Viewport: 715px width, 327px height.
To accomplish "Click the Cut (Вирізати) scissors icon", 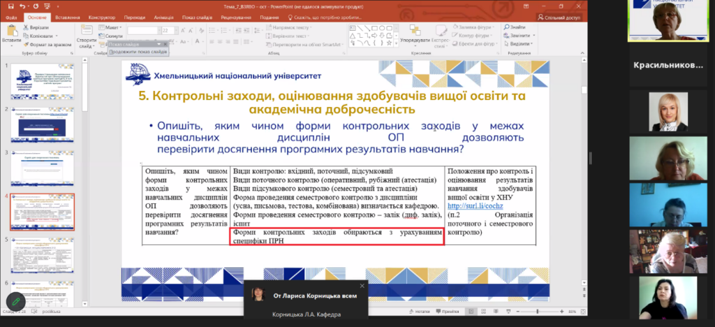I will 26,27.
